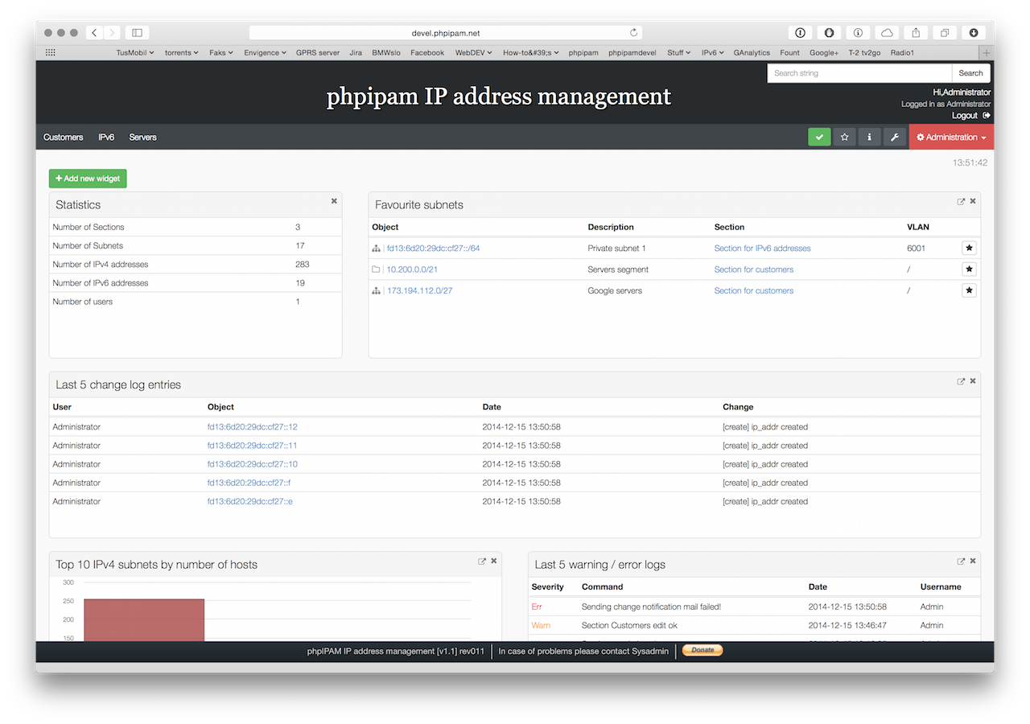Switch to the Customers section tab

coord(63,137)
